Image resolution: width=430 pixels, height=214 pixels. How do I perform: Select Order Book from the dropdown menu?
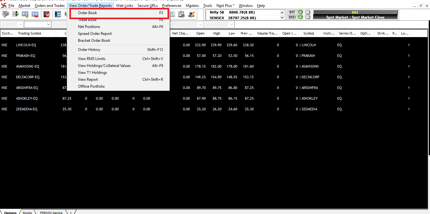(119, 13)
